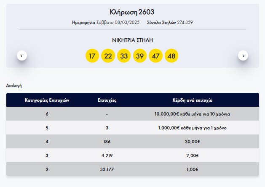Click the Κέρδη ανά επιτυχία column header

(x=193, y=100)
